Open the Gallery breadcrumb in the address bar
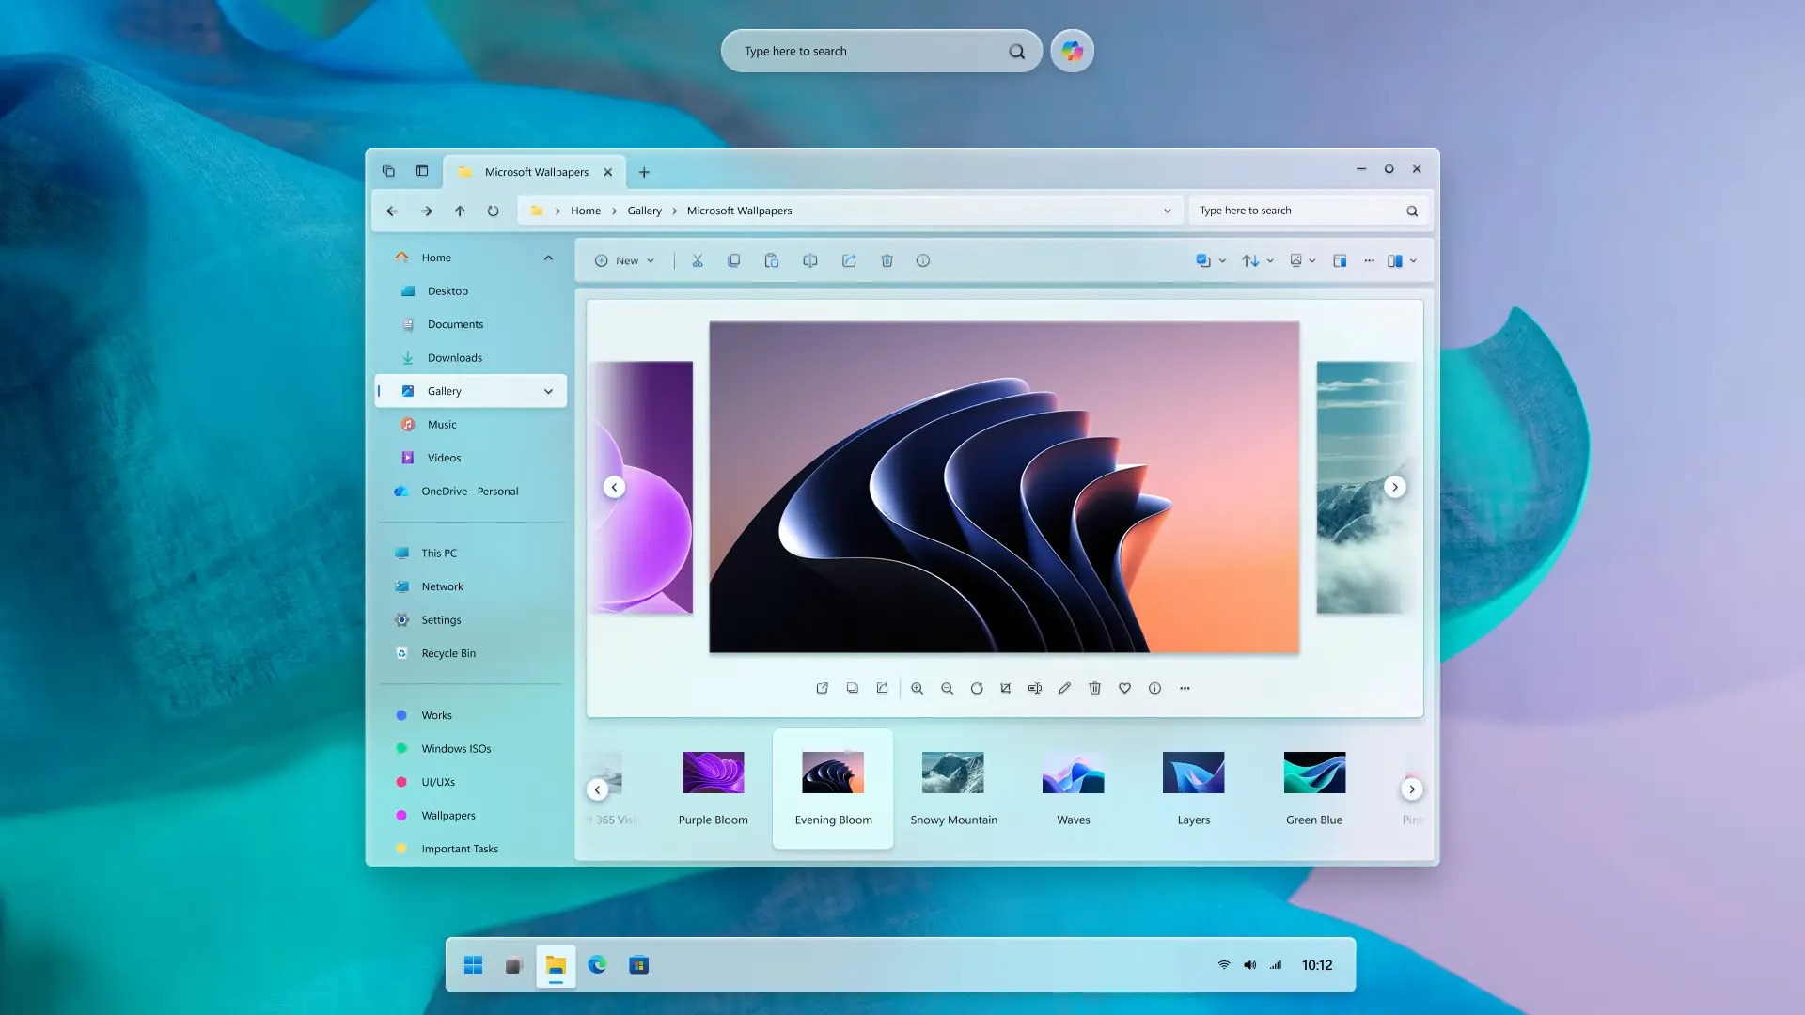 click(644, 211)
